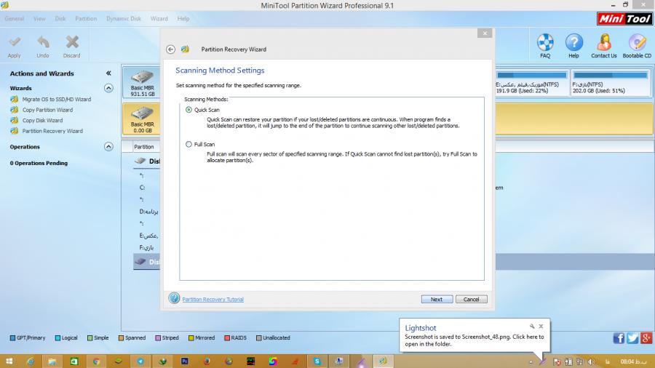
Task: Click the Cancel button
Action: (471, 299)
